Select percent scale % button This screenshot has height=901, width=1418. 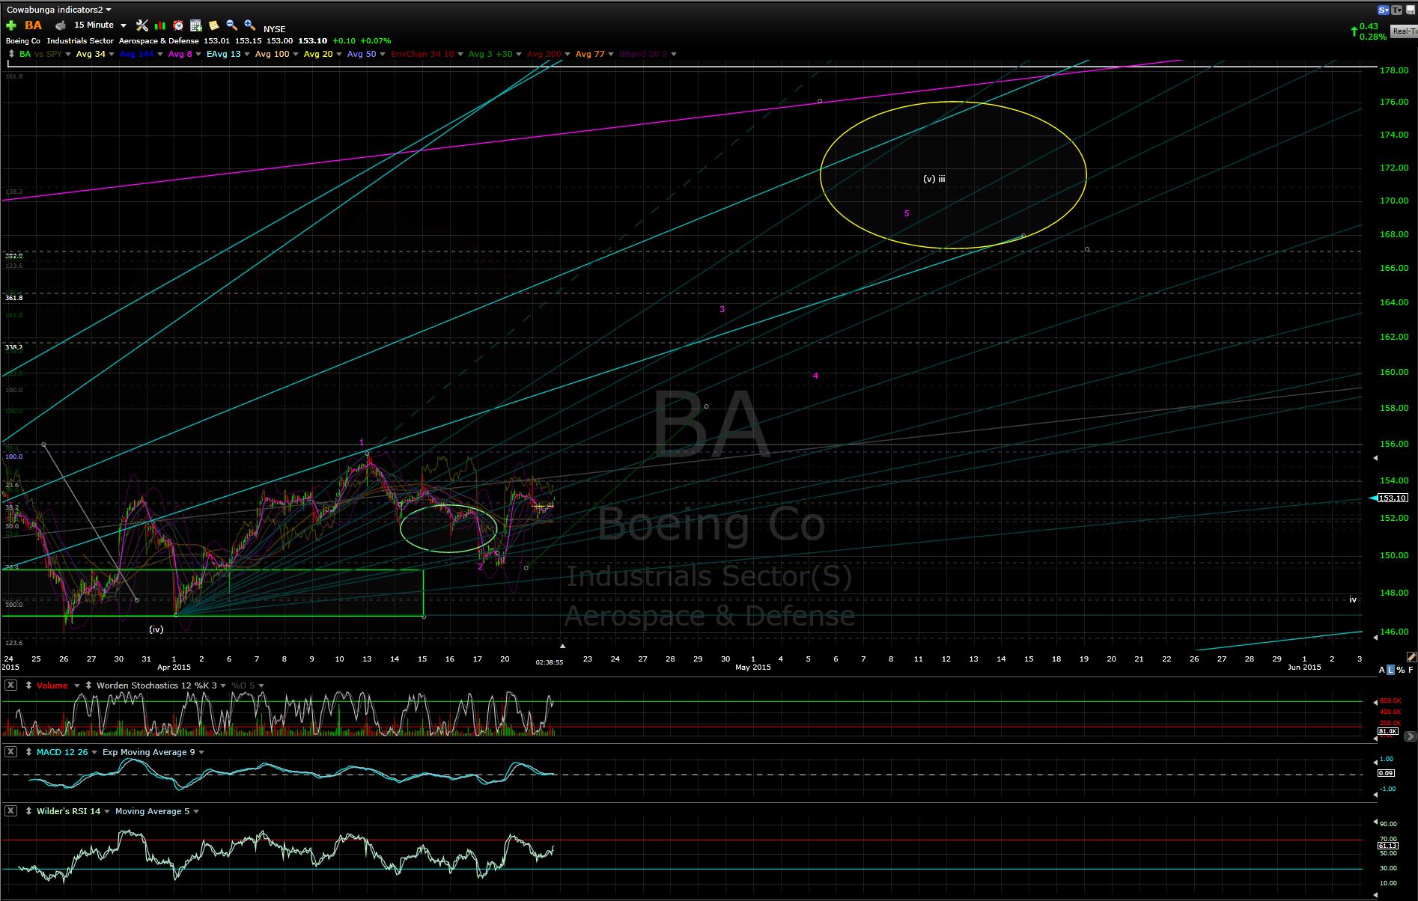click(x=1401, y=670)
